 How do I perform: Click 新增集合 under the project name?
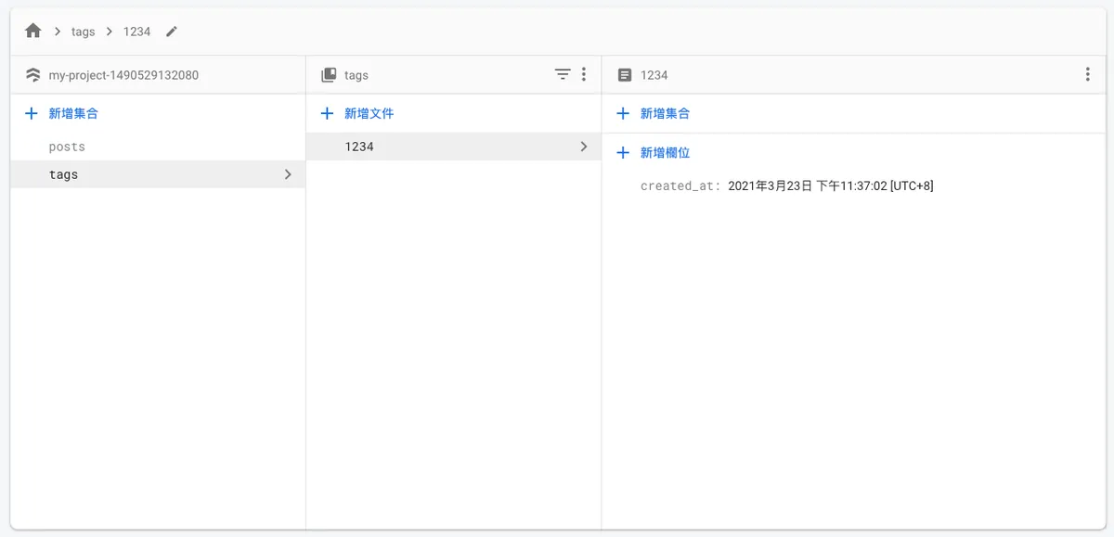(x=73, y=113)
